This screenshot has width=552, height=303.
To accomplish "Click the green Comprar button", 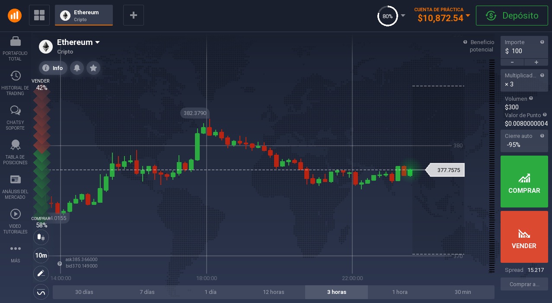I will (524, 182).
